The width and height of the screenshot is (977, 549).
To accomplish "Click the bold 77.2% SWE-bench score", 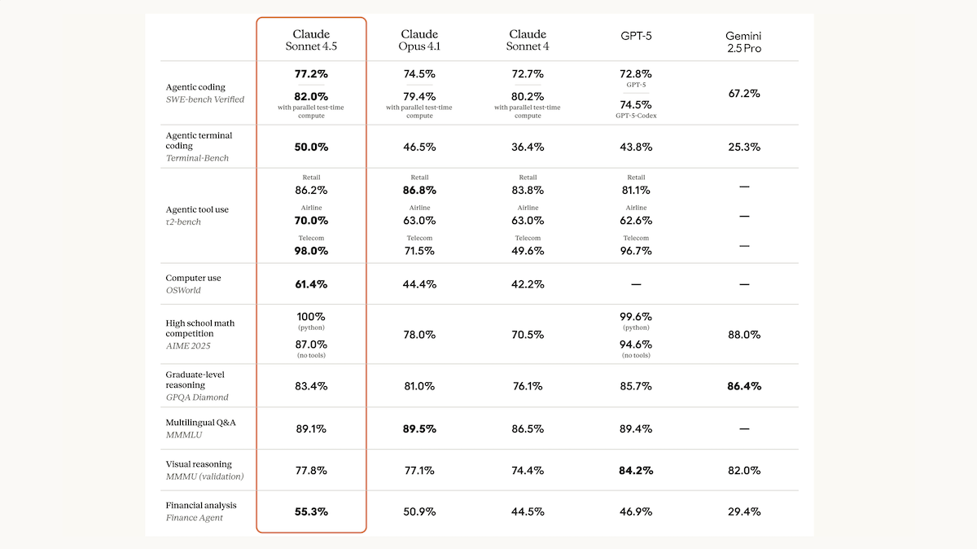I will click(311, 74).
